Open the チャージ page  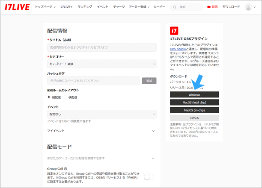point(119,7)
